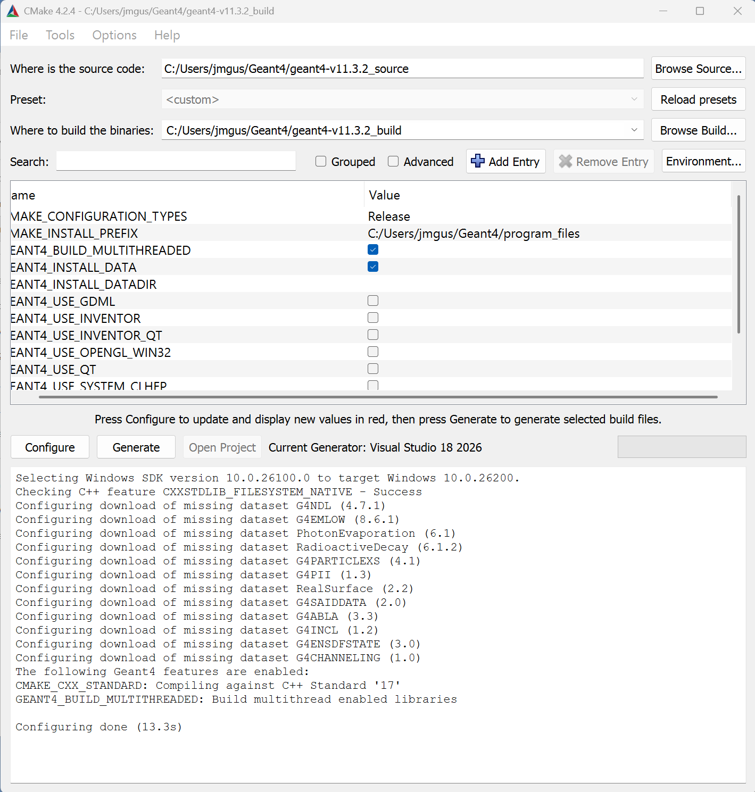Open the Preset dropdown arrow

pos(634,99)
